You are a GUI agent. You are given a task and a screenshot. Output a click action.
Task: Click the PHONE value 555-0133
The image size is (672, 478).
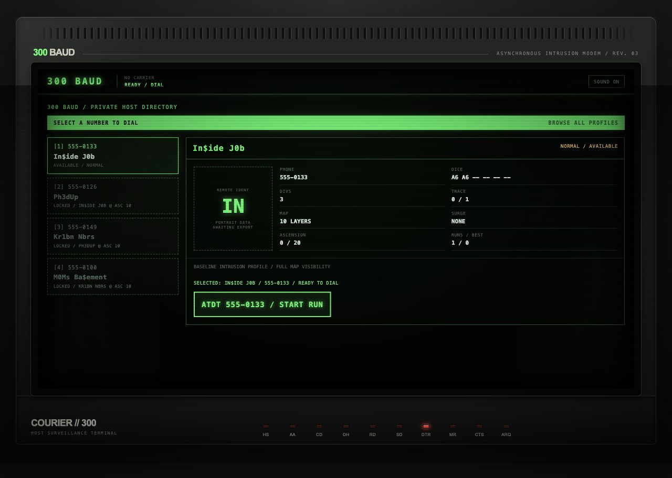pyautogui.click(x=293, y=177)
